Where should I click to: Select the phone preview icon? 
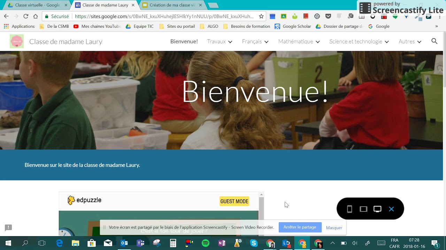pos(349,209)
